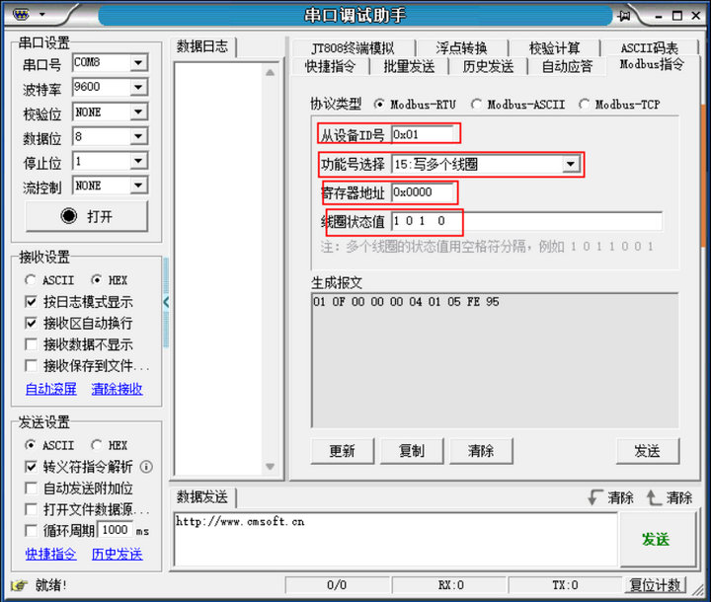Click the 清除接收 link
This screenshot has height=602, width=711.
tap(117, 389)
